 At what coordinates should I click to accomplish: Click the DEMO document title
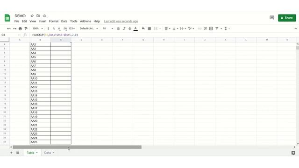(20, 16)
